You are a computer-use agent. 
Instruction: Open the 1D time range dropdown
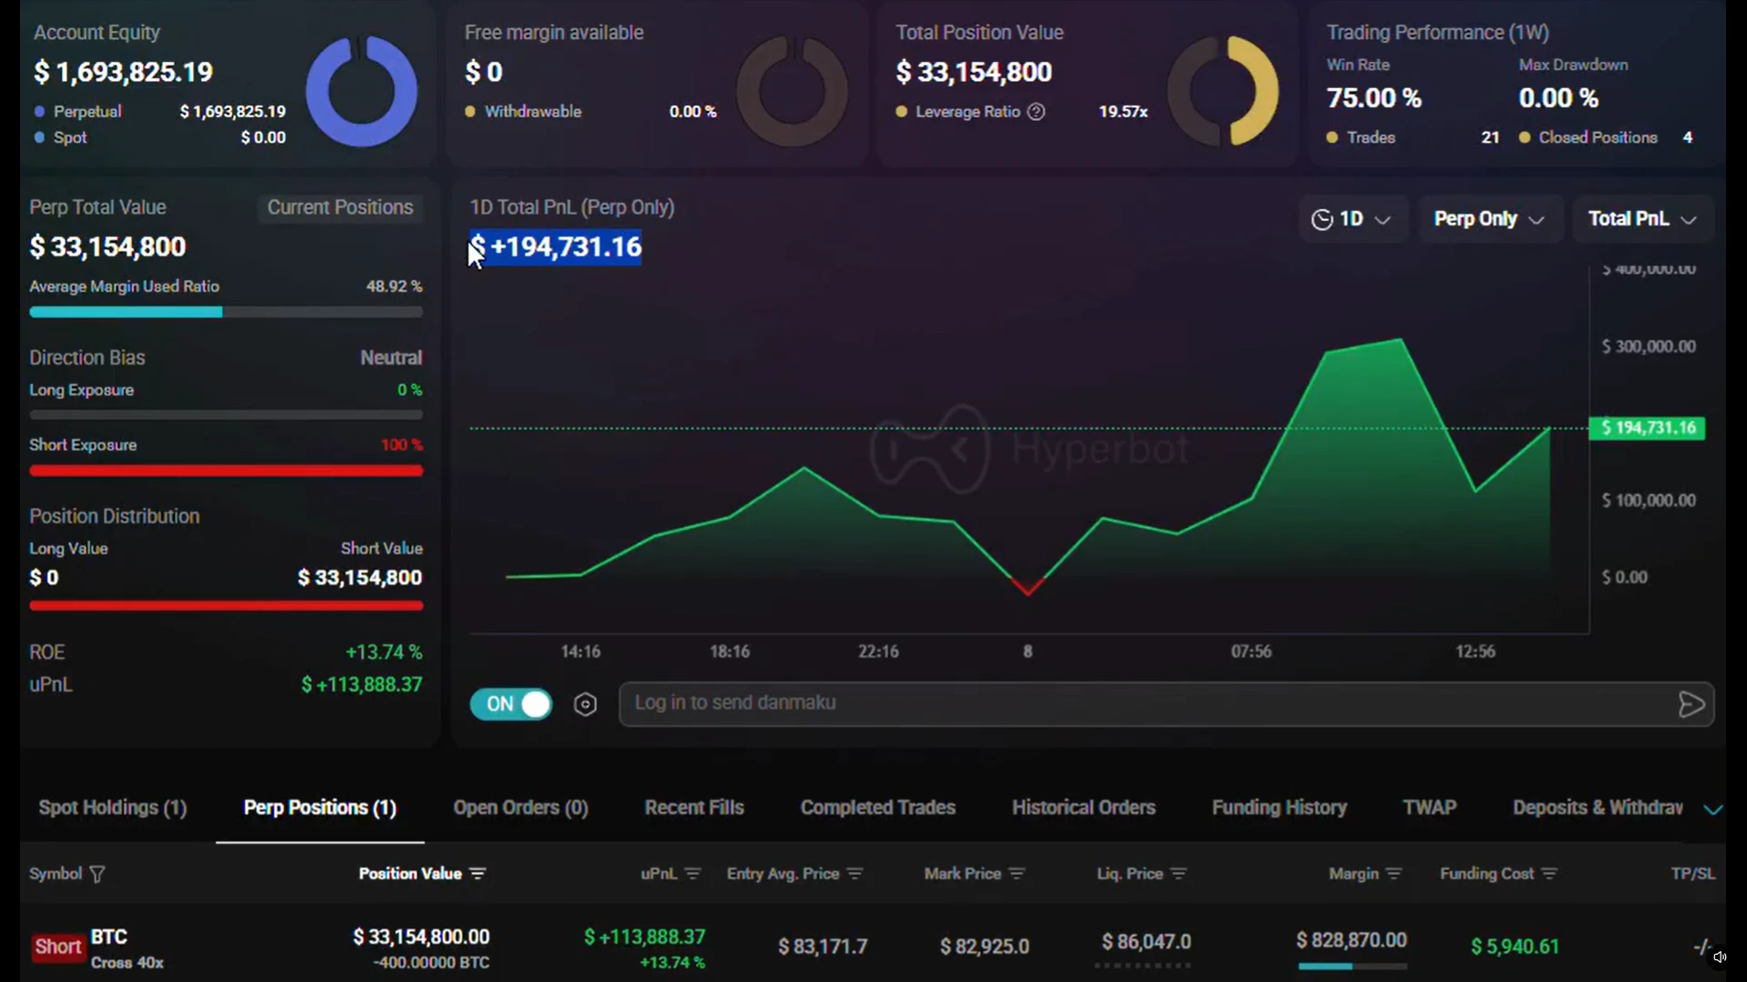tap(1353, 219)
